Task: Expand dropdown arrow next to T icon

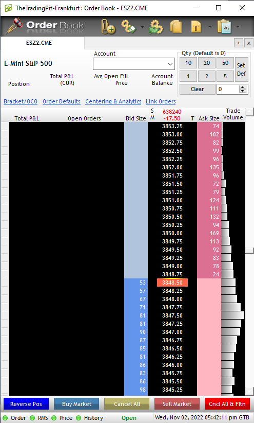Action: click(210, 27)
